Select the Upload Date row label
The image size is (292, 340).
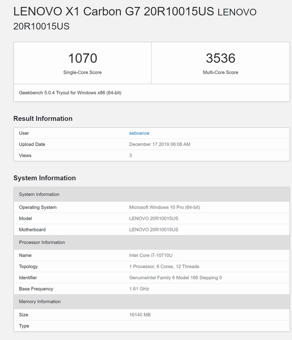(x=32, y=144)
